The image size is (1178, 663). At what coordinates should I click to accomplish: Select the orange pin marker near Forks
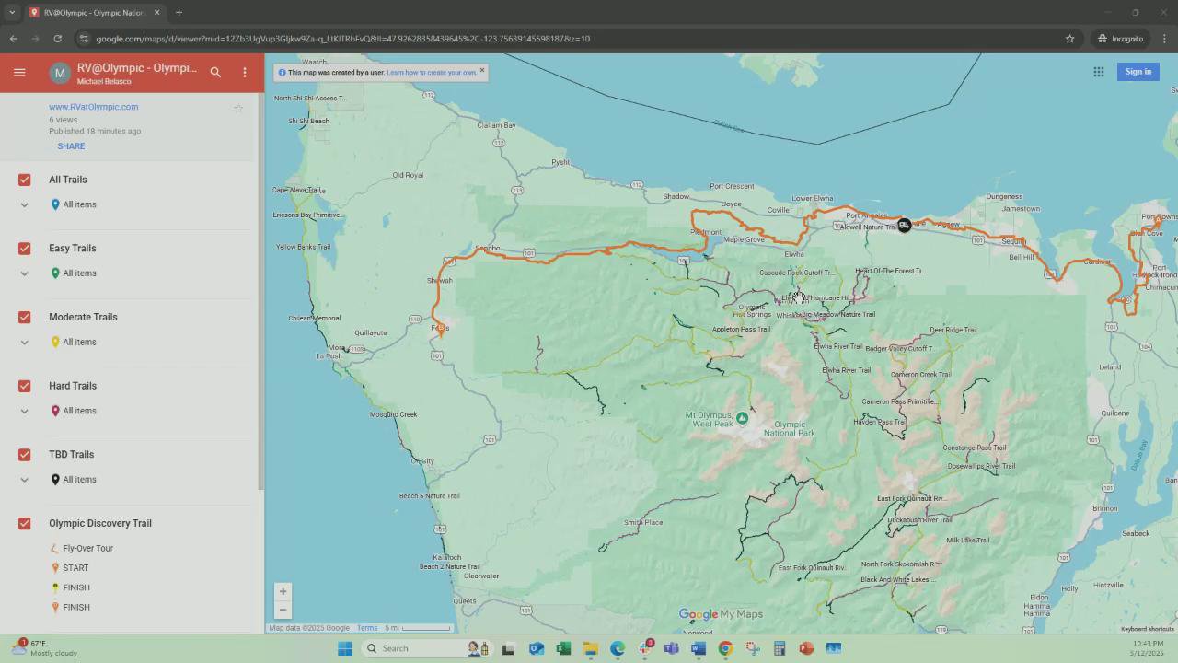pyautogui.click(x=442, y=329)
